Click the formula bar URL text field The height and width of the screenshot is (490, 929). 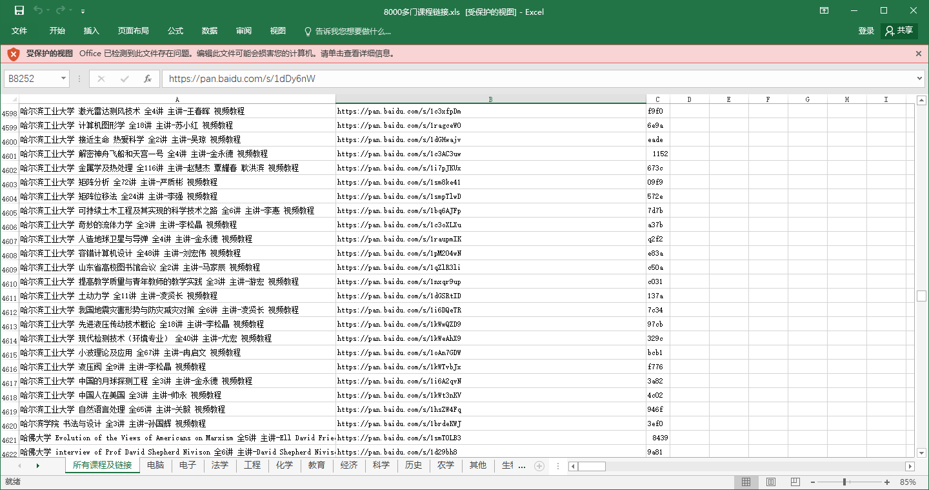click(537, 79)
